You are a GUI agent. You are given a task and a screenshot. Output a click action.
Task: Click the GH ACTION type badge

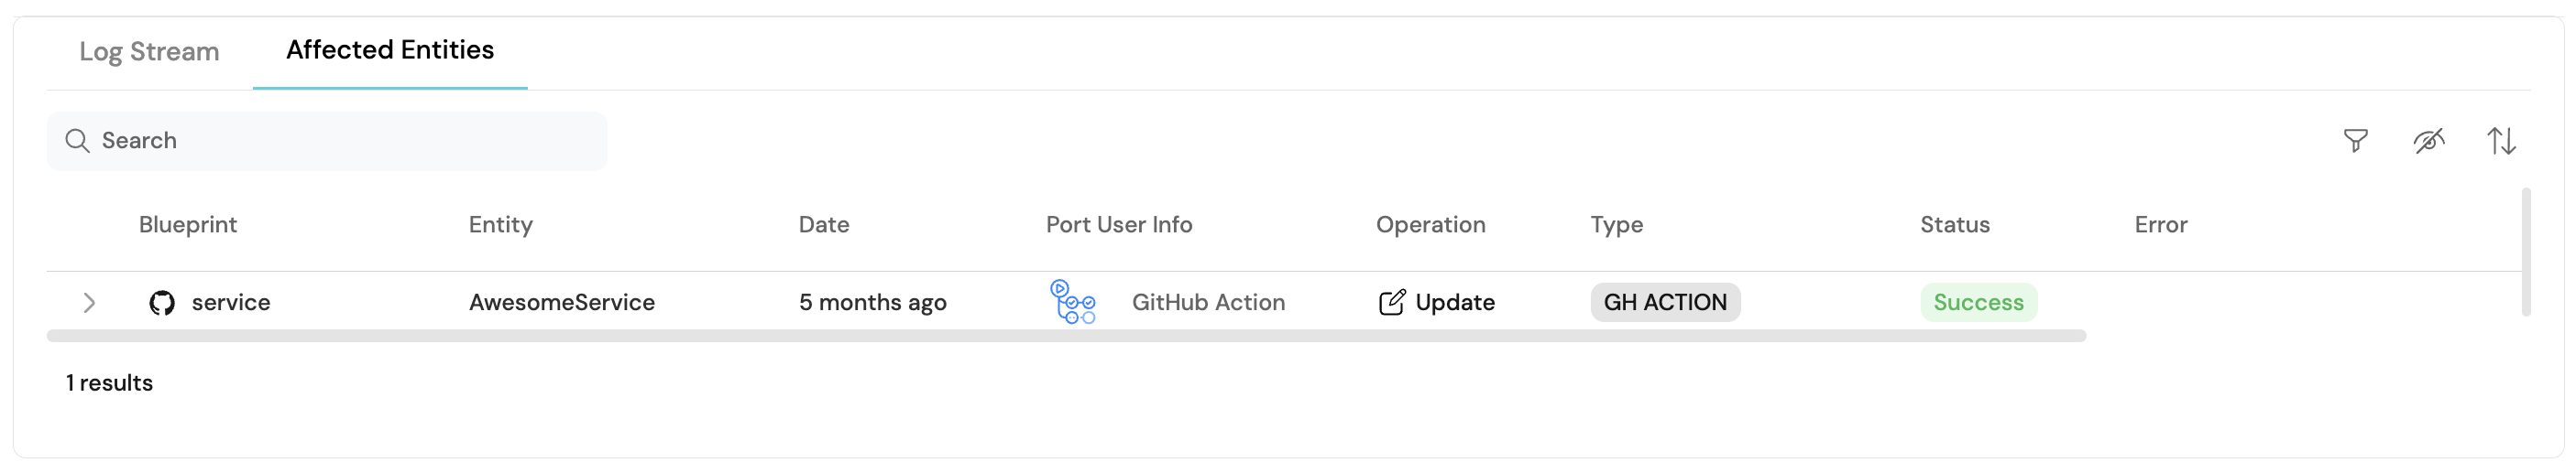coord(1664,302)
